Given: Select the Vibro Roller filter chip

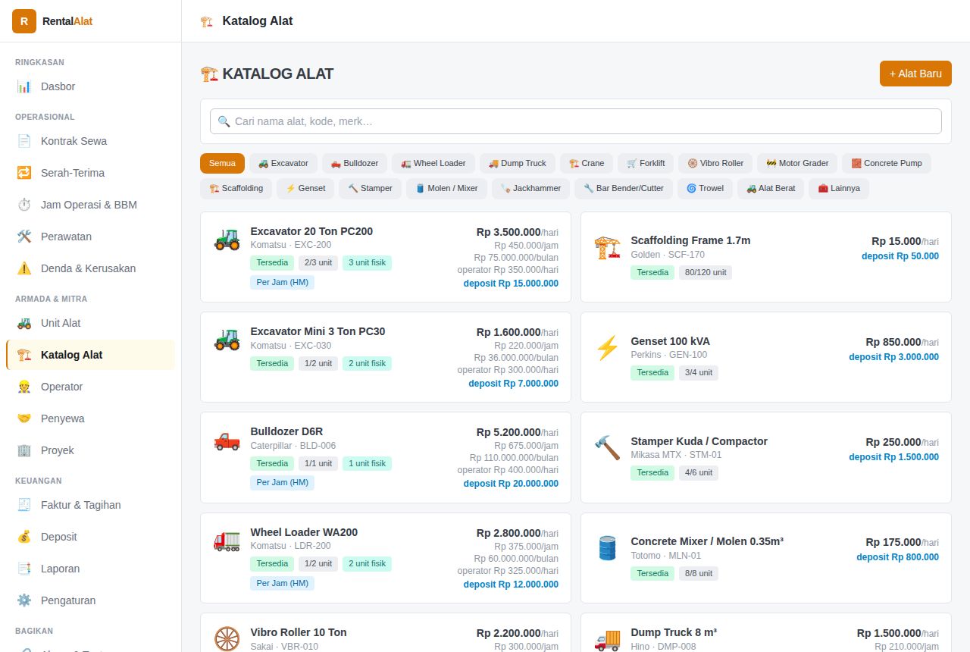Looking at the screenshot, I should pos(715,163).
